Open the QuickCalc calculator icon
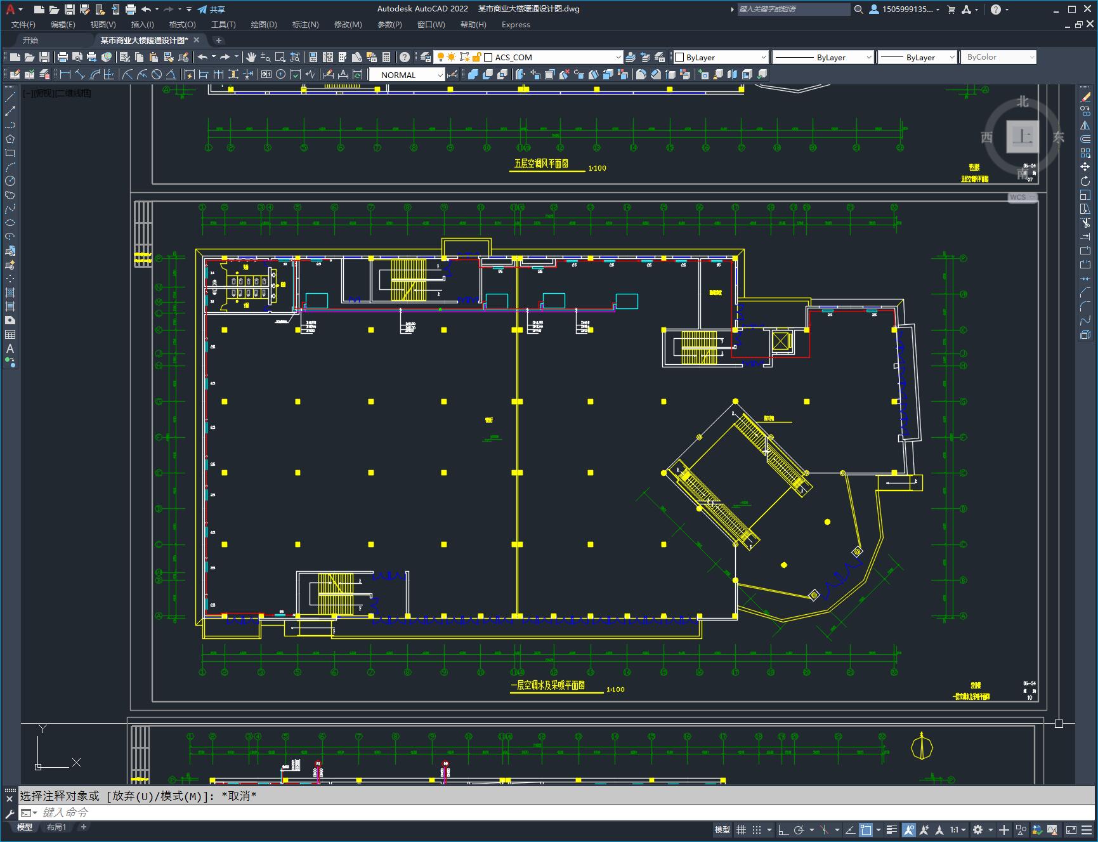Image resolution: width=1098 pixels, height=842 pixels. (x=386, y=57)
